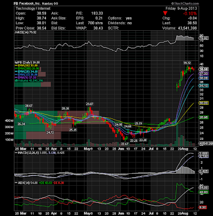The height and width of the screenshot is (216, 213).
Task: Click the P/E value 183.33
Action: [x=97, y=13]
